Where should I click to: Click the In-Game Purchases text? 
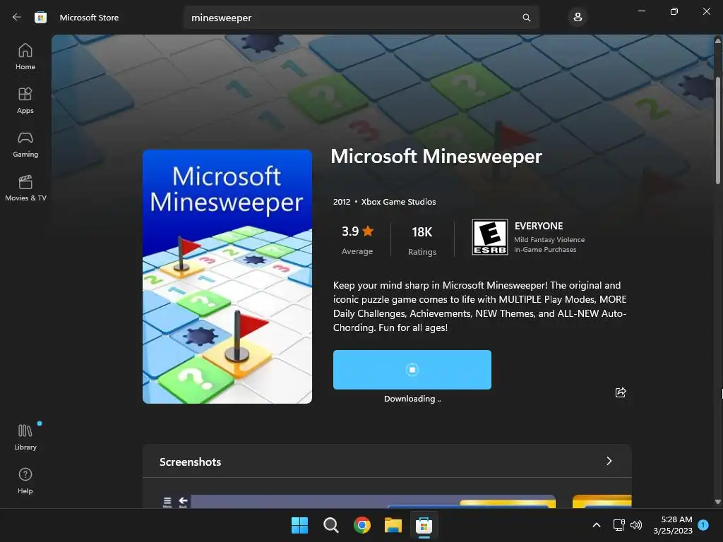545,250
